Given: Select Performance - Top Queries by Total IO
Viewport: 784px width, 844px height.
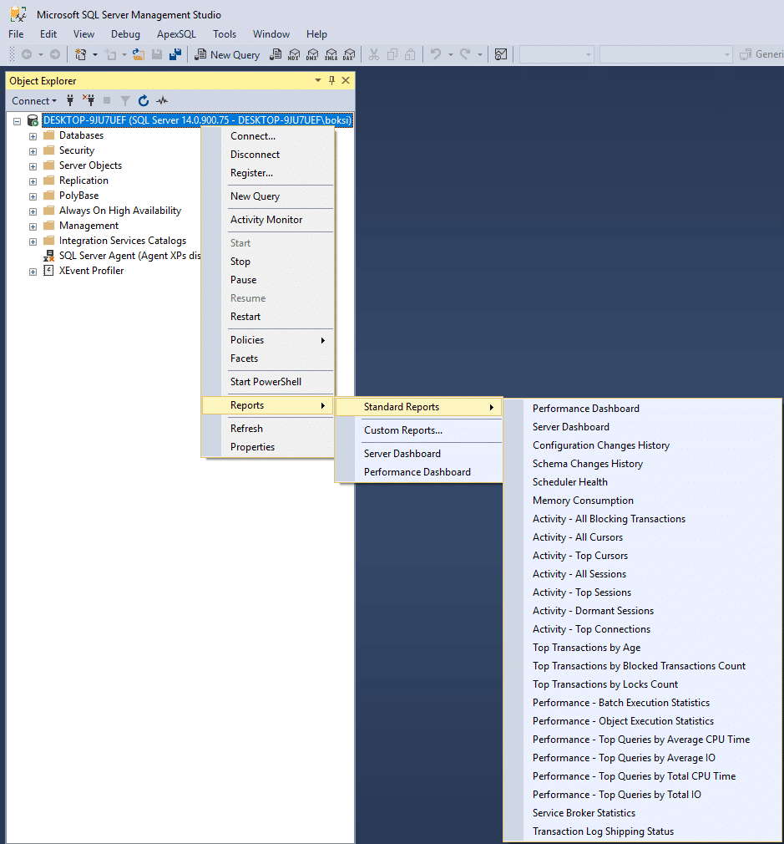Looking at the screenshot, I should pos(616,795).
